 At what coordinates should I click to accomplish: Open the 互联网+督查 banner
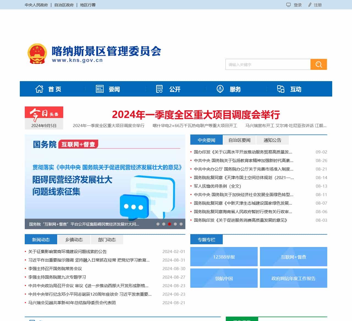point(293,257)
